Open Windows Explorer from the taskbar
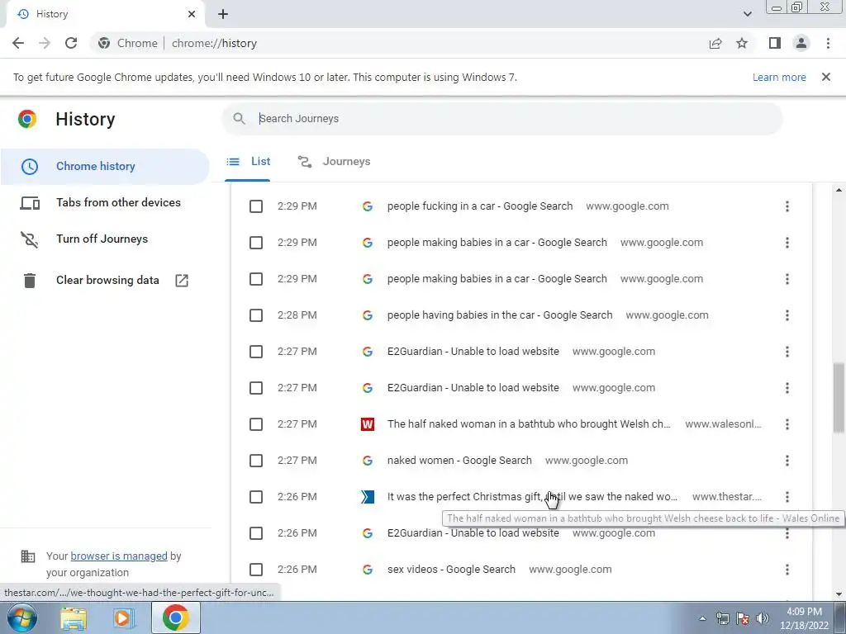This screenshot has height=634, width=846. (74, 617)
